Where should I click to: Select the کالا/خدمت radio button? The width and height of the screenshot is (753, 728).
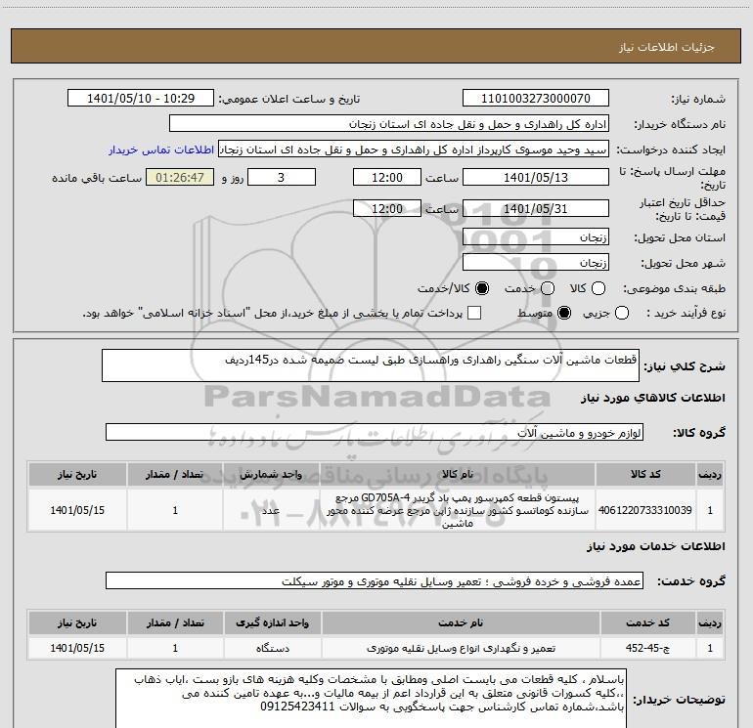coord(482,288)
